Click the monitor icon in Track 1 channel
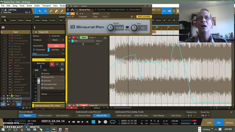This screenshot has height=132, width=235. click(x=62, y=69)
